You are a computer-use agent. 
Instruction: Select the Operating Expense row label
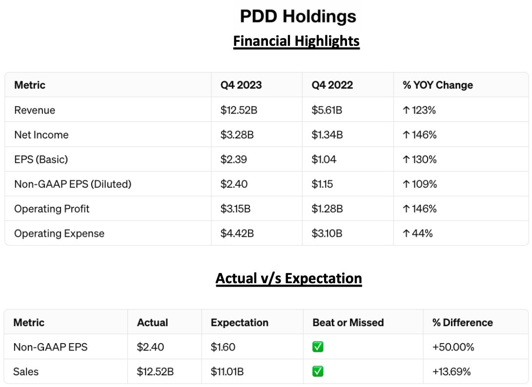[x=59, y=233]
